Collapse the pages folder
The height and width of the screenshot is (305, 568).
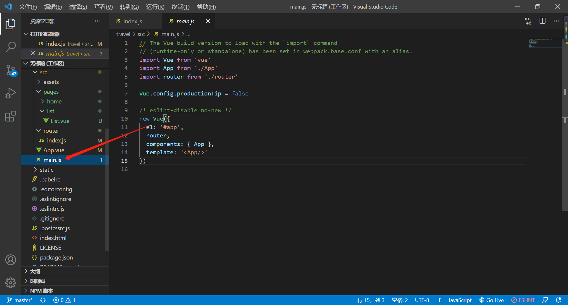tap(65, 92)
